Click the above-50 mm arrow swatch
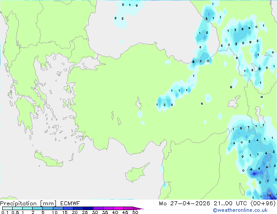Screen dimensions: 277x214 [x=138, y=208]
